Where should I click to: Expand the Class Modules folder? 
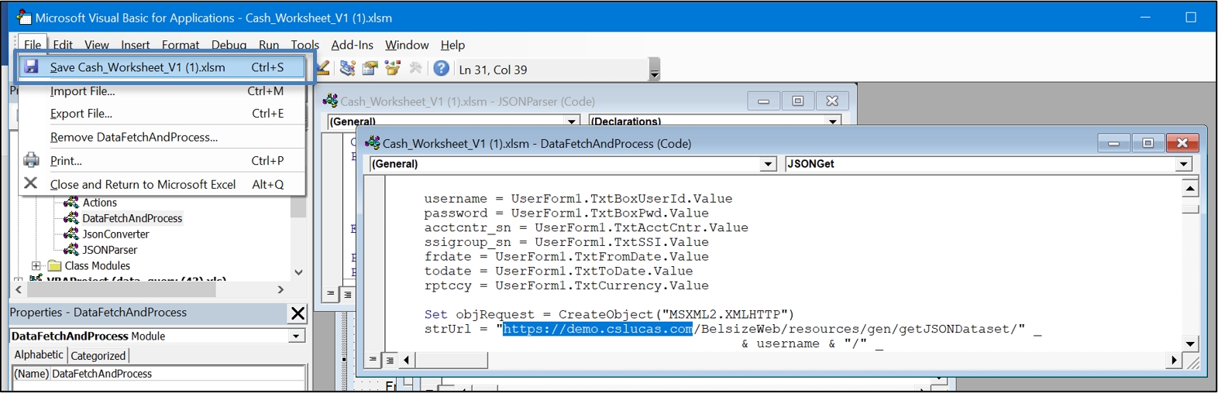click(36, 266)
